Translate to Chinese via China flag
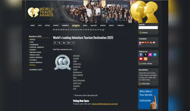The height and width of the screenshot is (111, 190). point(148,42)
